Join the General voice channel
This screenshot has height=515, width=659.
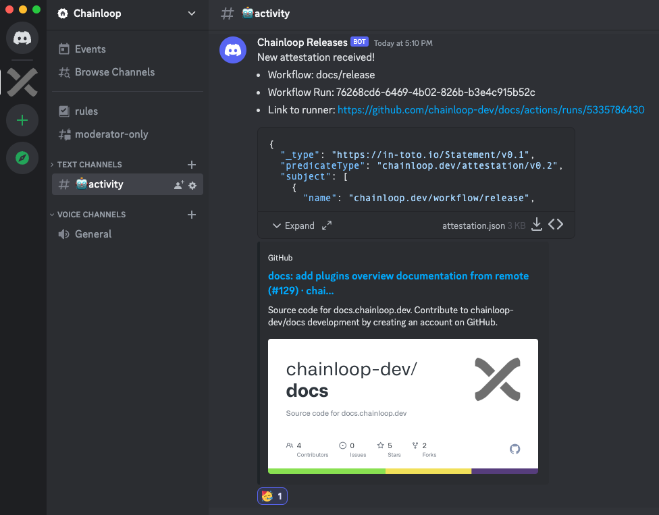click(93, 234)
